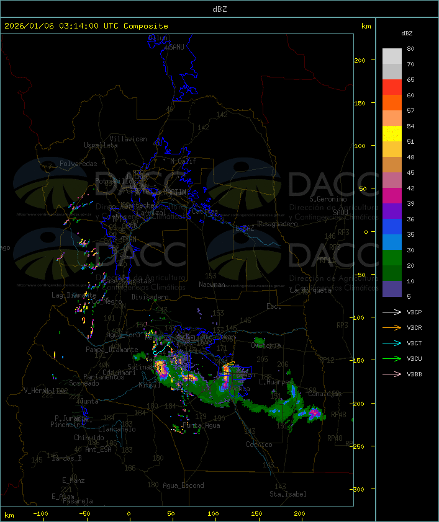
Task: Click the green VBCU arrow icon
Action: [x=392, y=358]
